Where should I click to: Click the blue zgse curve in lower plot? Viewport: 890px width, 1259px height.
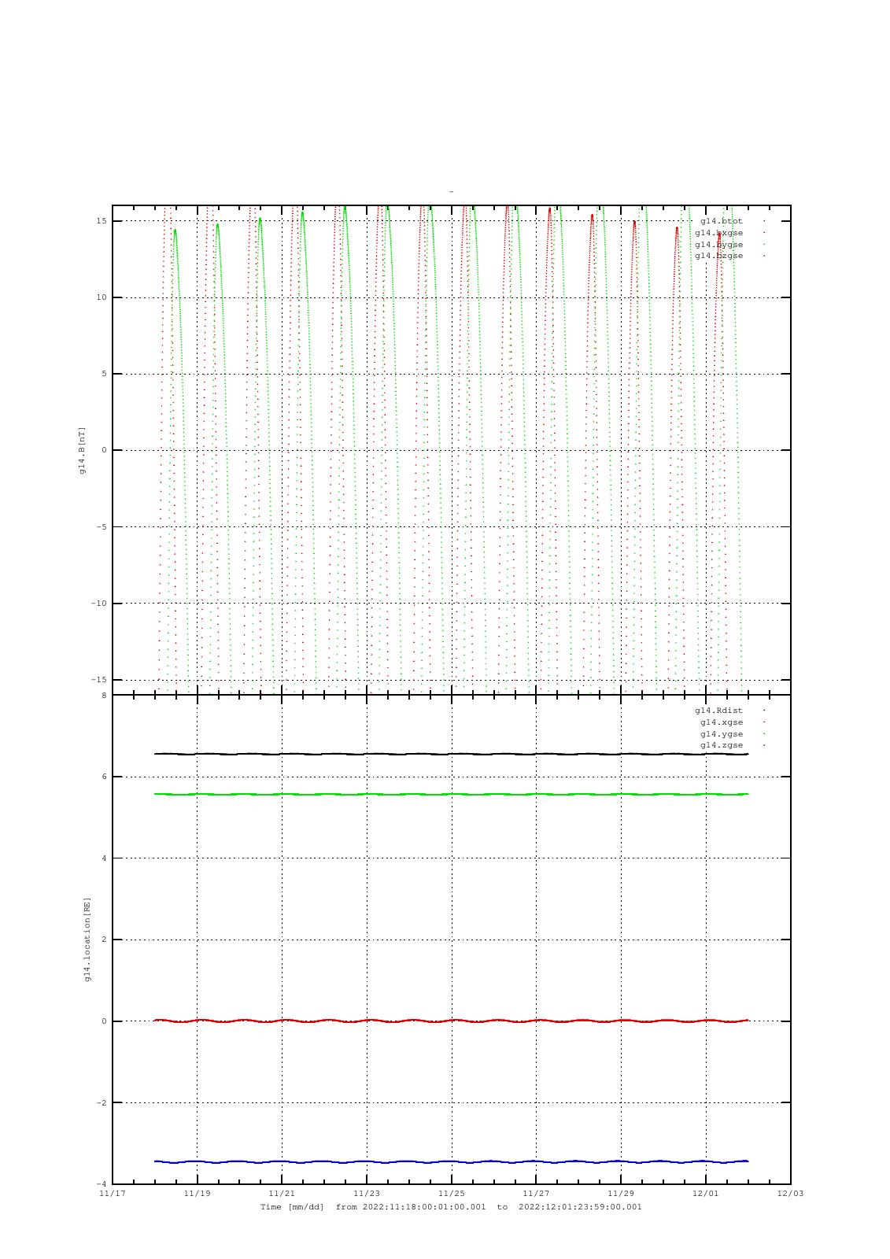coord(451,1161)
